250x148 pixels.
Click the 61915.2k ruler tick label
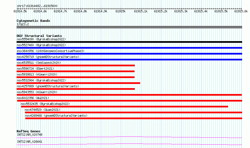[161, 11]
